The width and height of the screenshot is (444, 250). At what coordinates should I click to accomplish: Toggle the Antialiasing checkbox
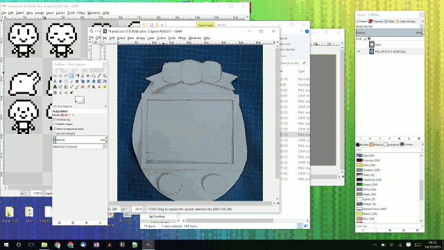tap(54, 119)
